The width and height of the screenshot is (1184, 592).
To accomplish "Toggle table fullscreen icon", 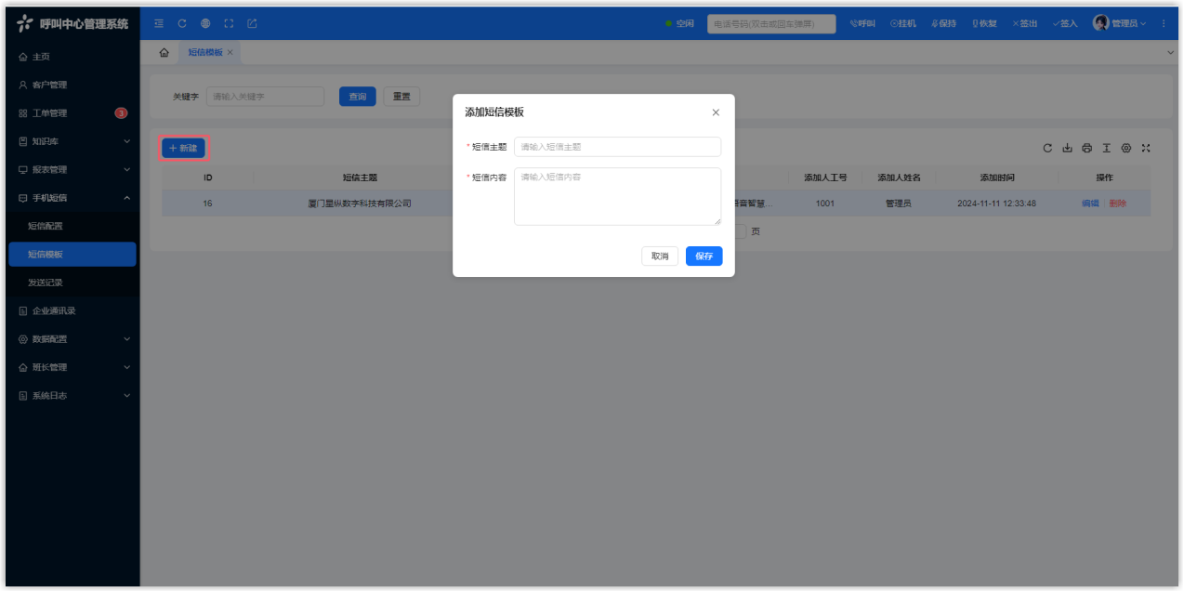I will pyautogui.click(x=1146, y=149).
